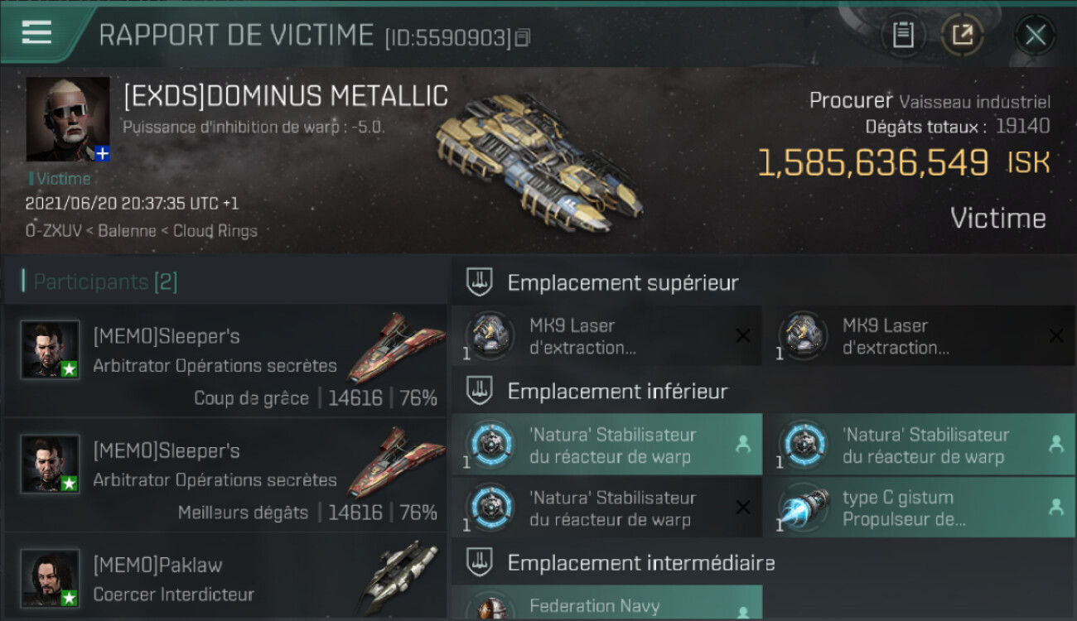Click the O-ZXUV location link
1077x621 pixels.
51,231
